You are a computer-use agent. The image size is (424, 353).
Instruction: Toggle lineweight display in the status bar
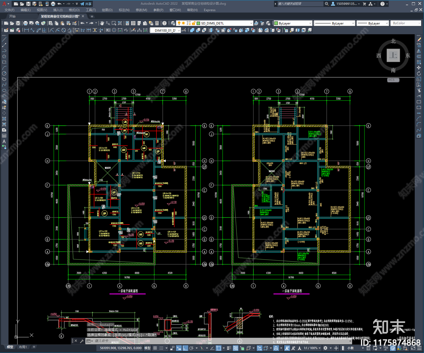click(x=229, y=348)
